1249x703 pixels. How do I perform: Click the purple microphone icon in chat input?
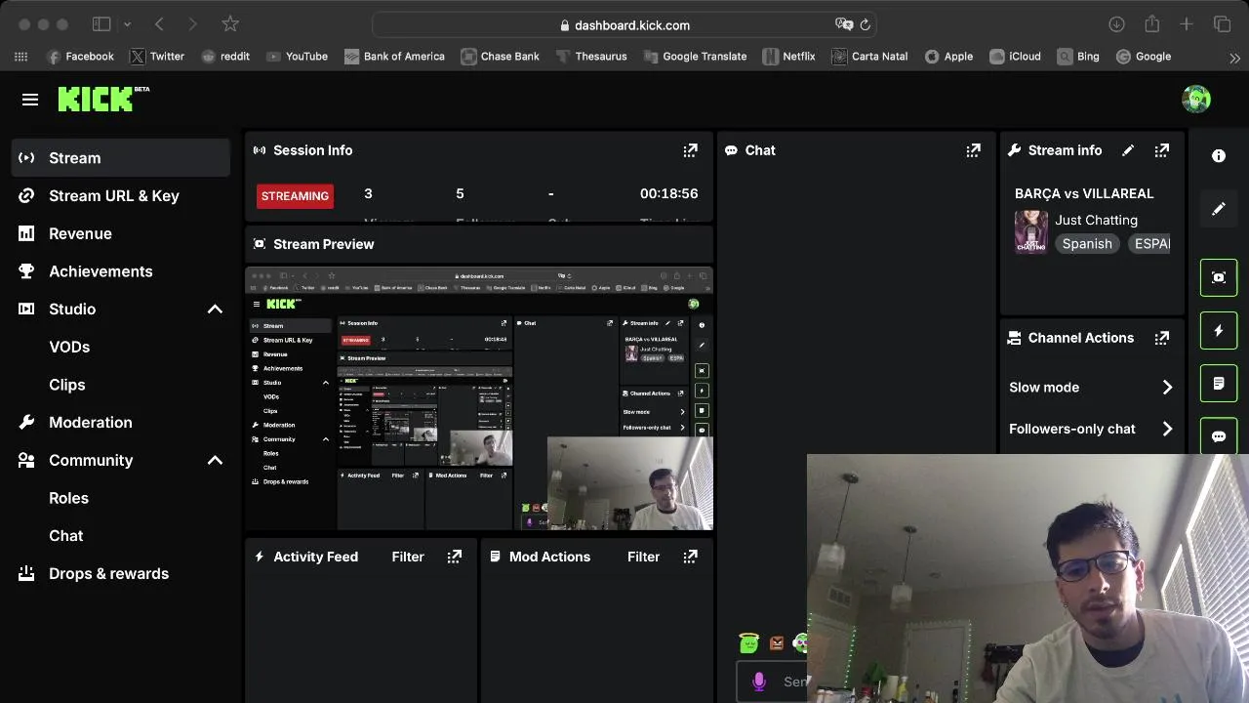click(x=759, y=682)
